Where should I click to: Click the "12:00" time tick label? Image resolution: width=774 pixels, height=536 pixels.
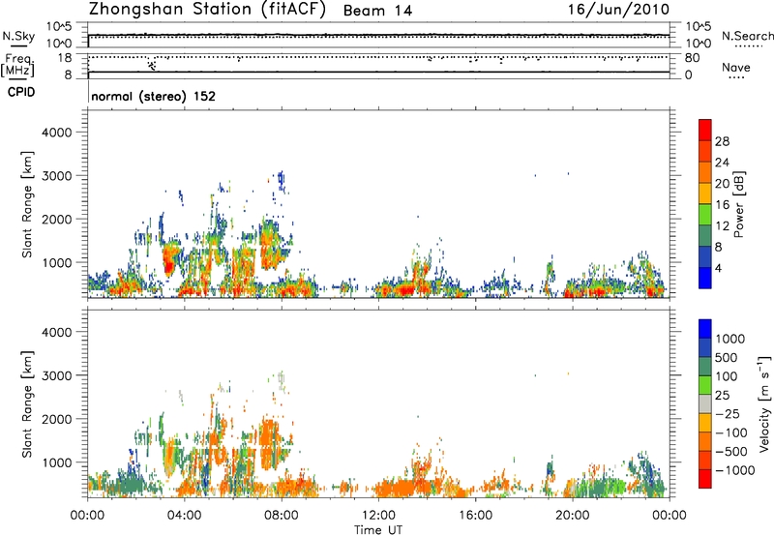tap(378, 516)
